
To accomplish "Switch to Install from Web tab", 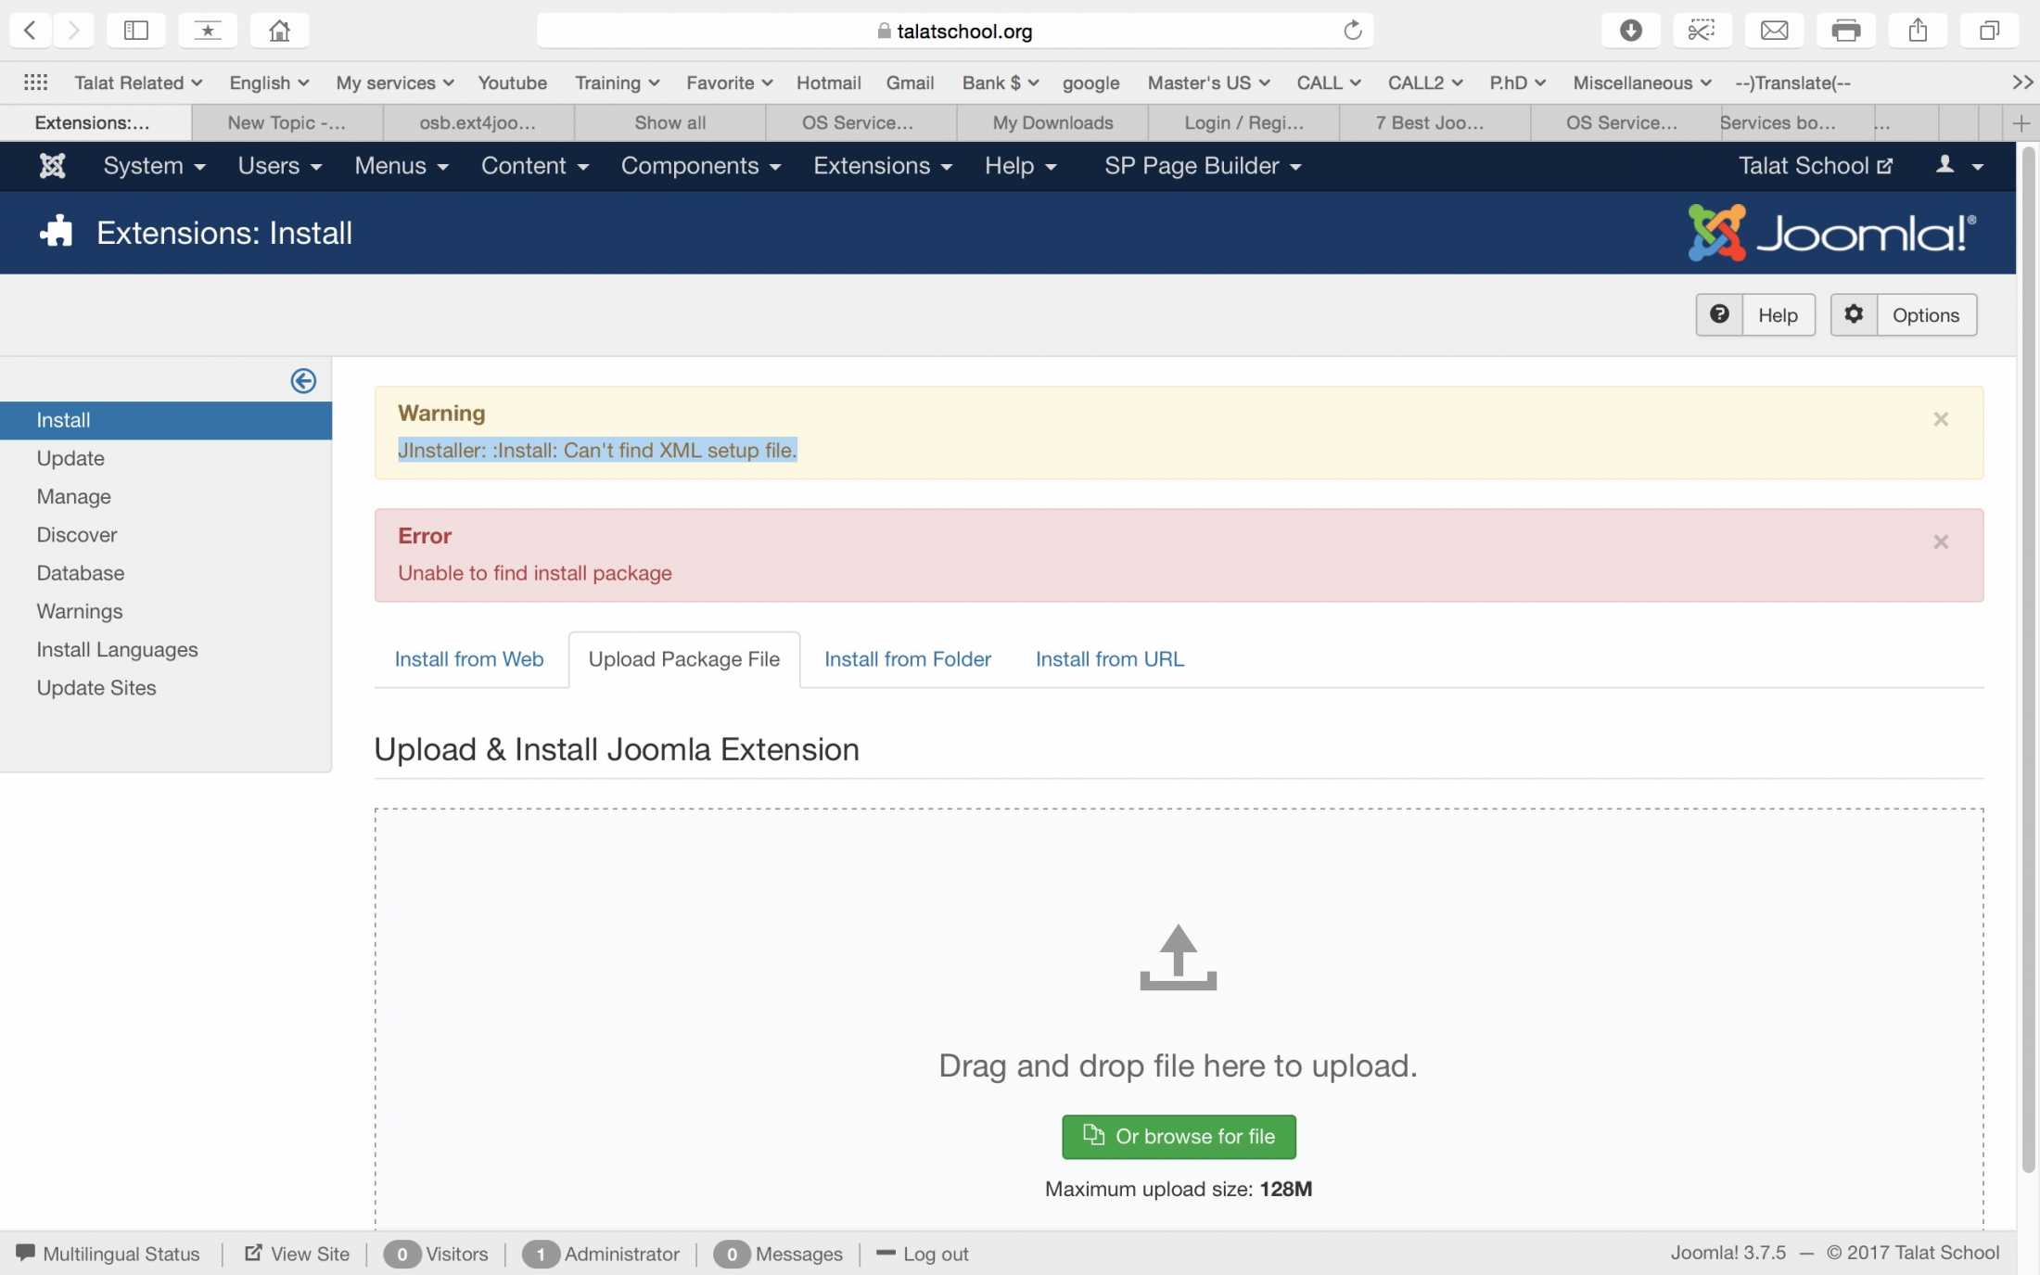I will 469,659.
